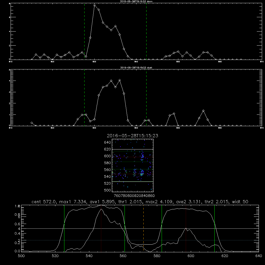Click the 'thr1 2.015' value in stats line
Viewport: 265px width, 265px height.
(x=131, y=202)
